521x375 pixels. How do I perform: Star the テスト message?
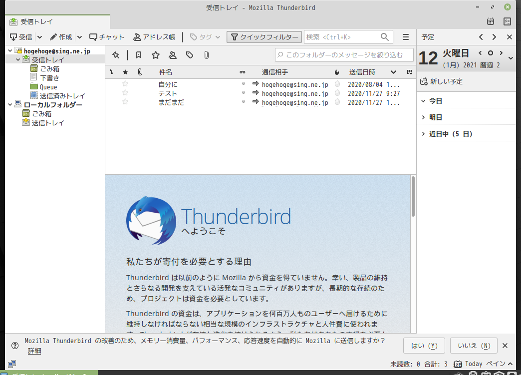click(x=125, y=93)
